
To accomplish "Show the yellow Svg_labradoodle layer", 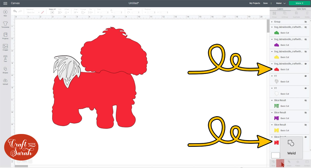I will click(x=306, y=52).
